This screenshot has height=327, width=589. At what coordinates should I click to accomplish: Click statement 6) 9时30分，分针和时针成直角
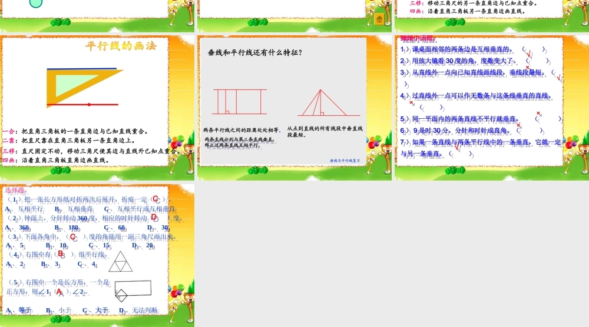tap(472, 131)
